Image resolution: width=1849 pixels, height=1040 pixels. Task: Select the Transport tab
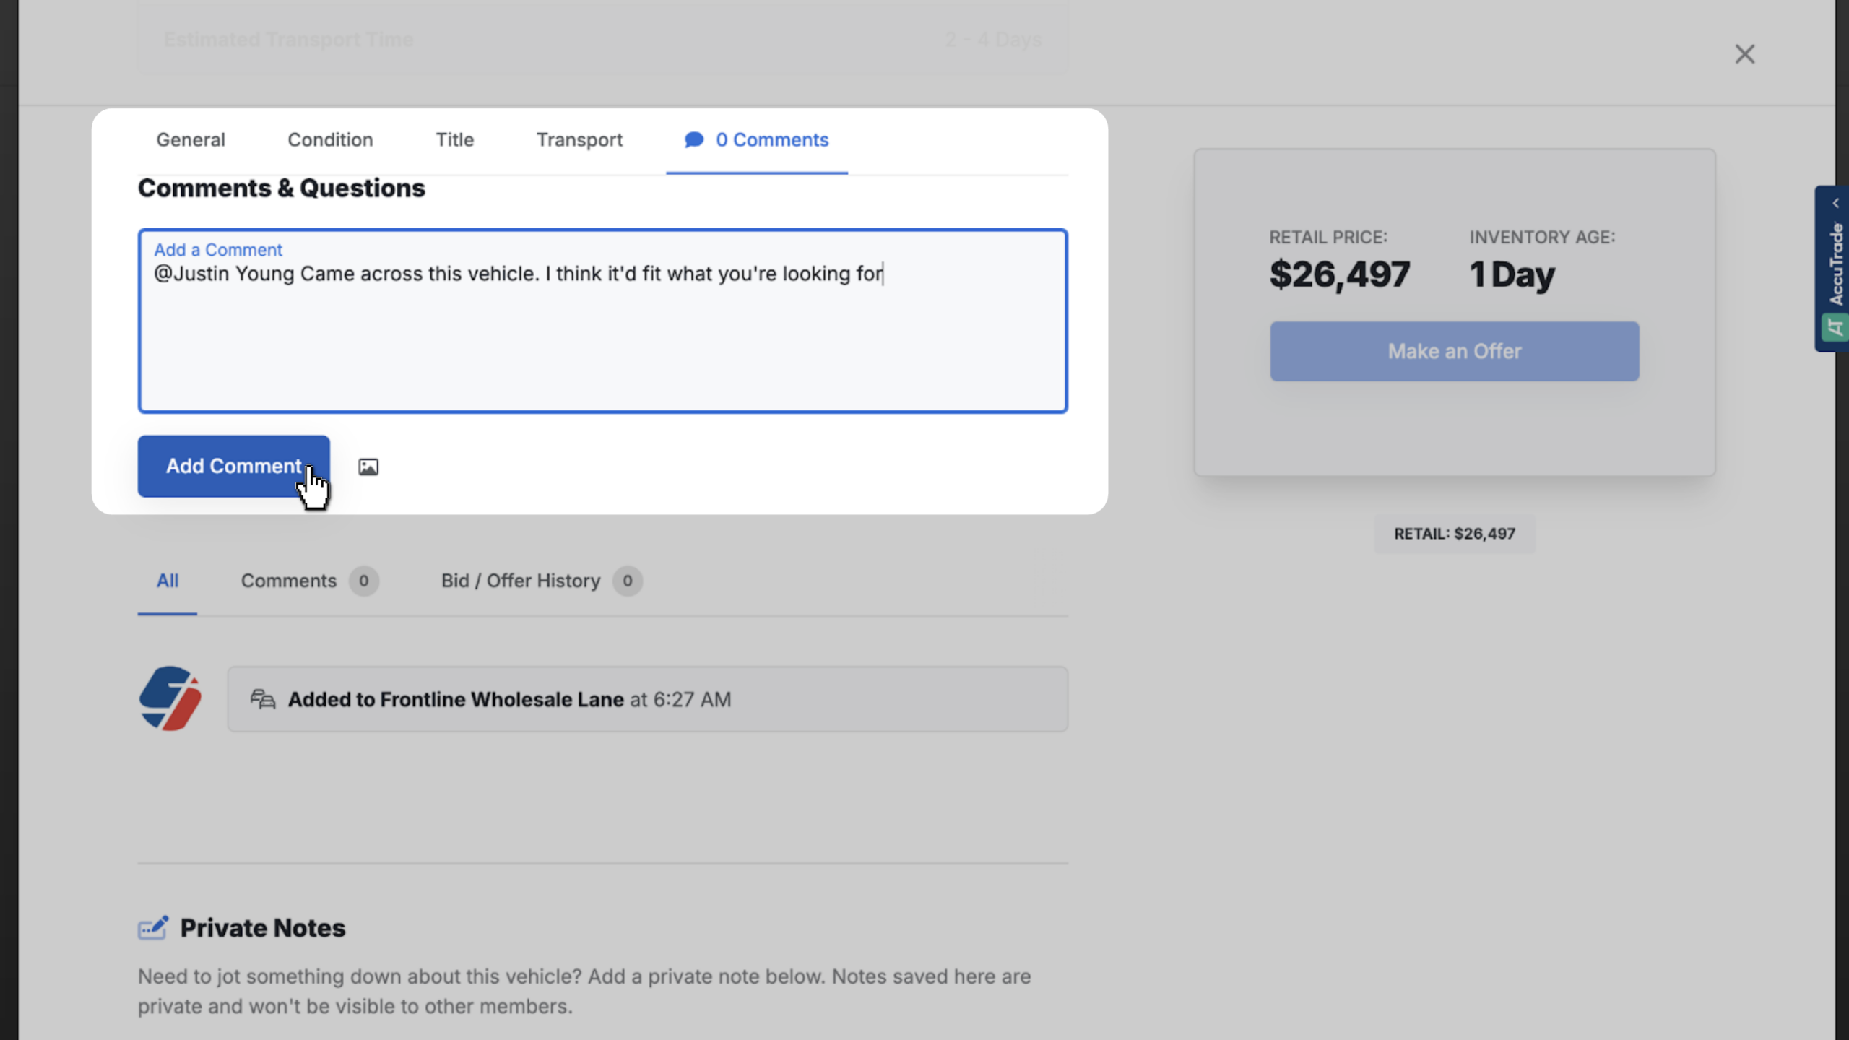(x=579, y=139)
